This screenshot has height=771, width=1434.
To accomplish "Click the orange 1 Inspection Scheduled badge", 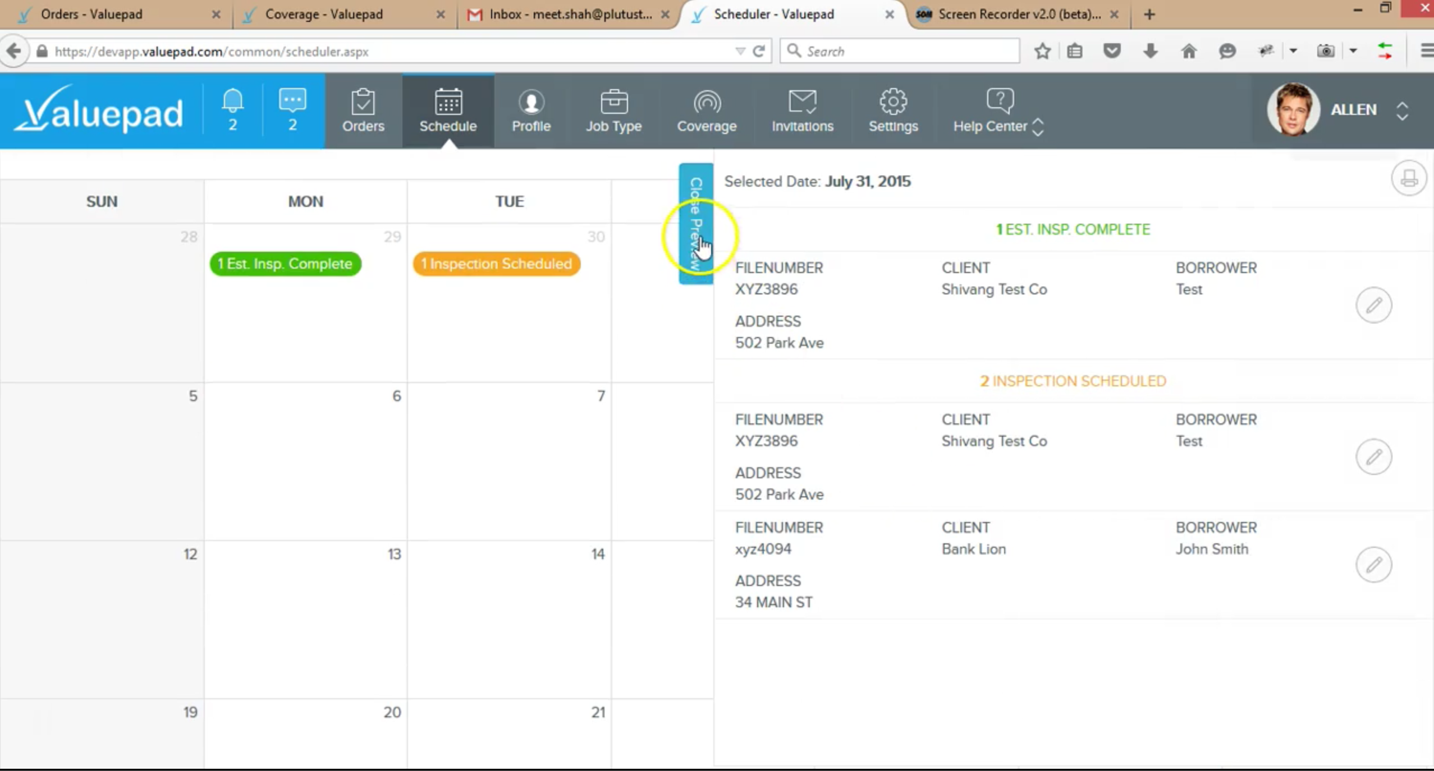I will point(496,264).
